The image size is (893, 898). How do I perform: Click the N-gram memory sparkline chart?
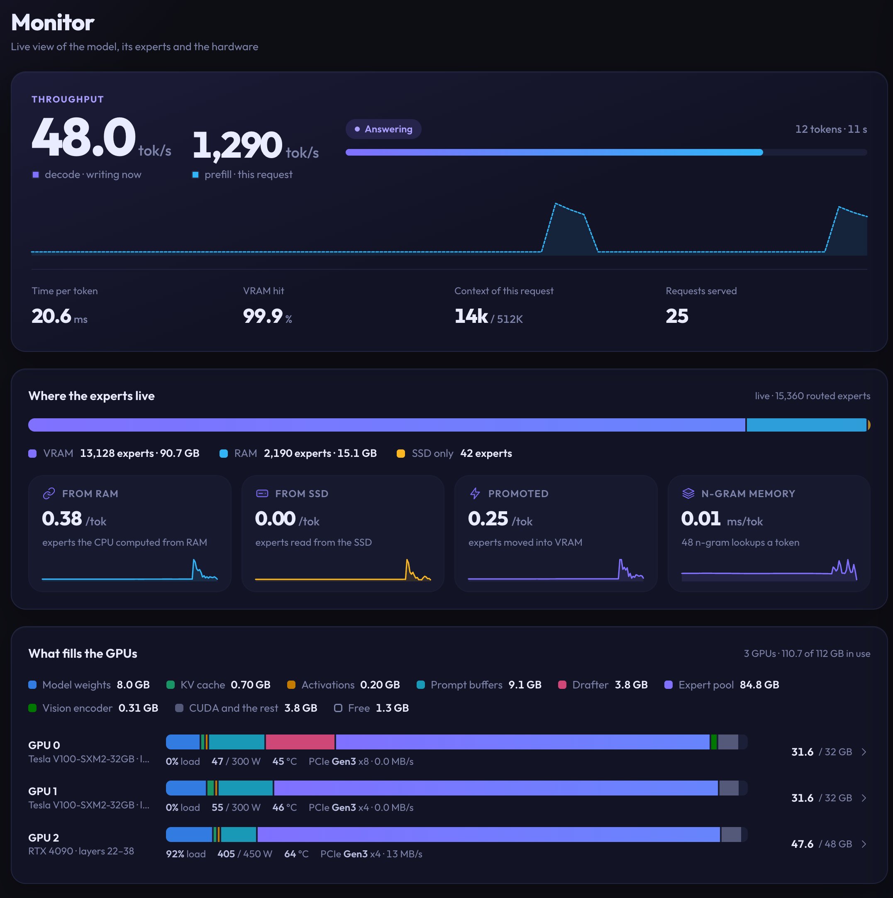(x=769, y=570)
